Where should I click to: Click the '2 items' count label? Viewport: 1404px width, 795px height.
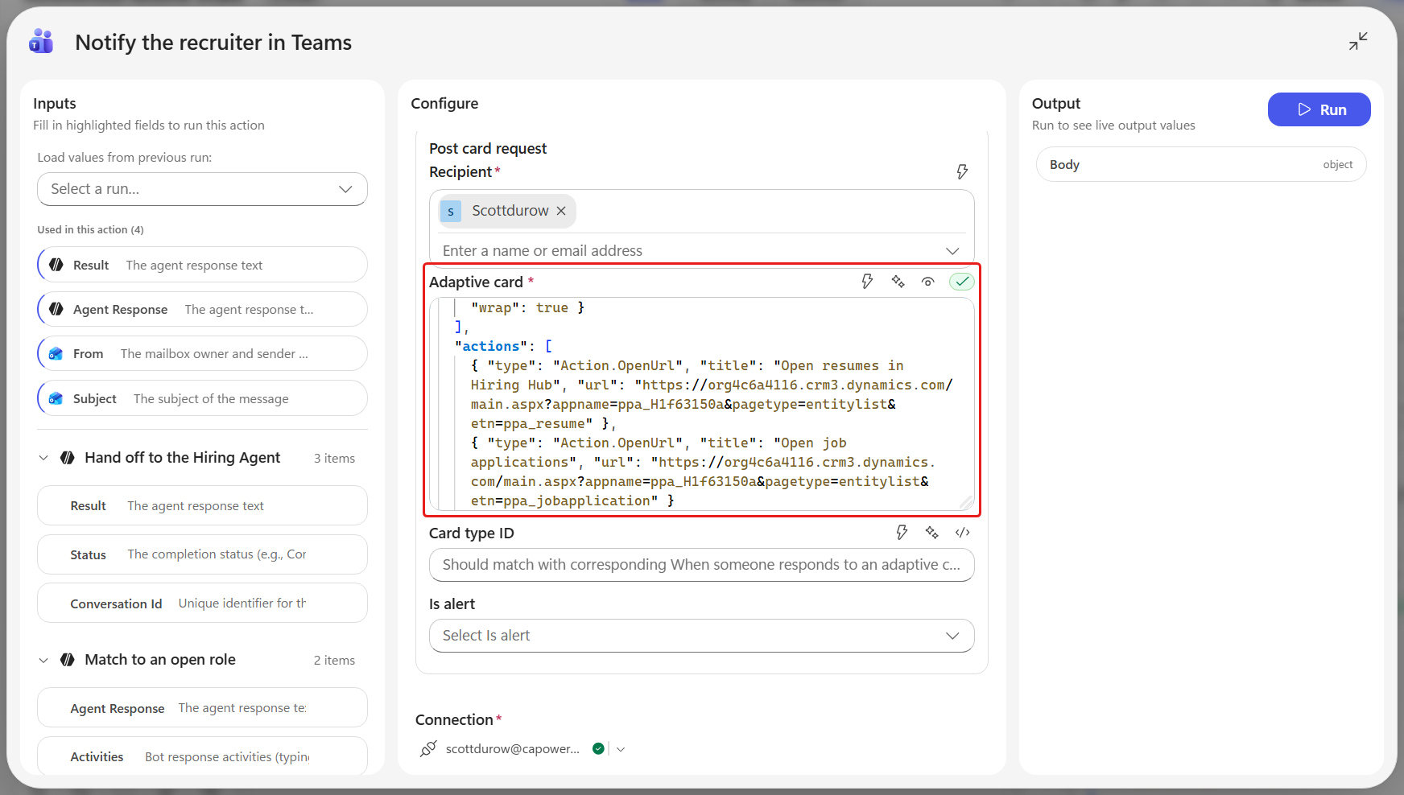[334, 661]
